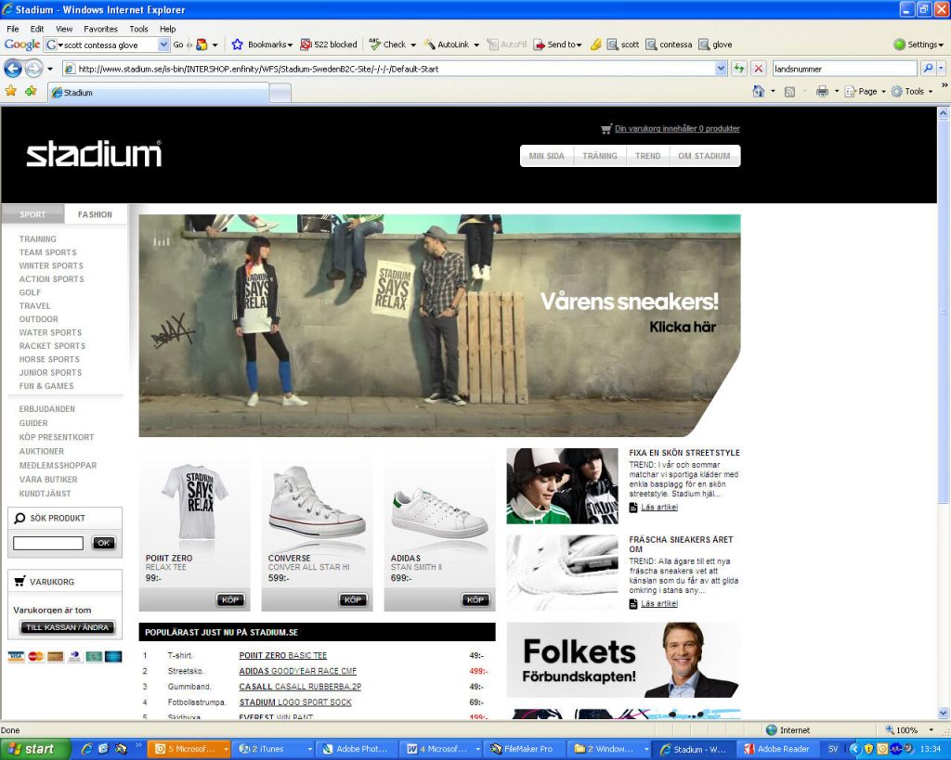The height and width of the screenshot is (760, 951).
Task: Click the Refresh page icon
Action: click(x=739, y=69)
